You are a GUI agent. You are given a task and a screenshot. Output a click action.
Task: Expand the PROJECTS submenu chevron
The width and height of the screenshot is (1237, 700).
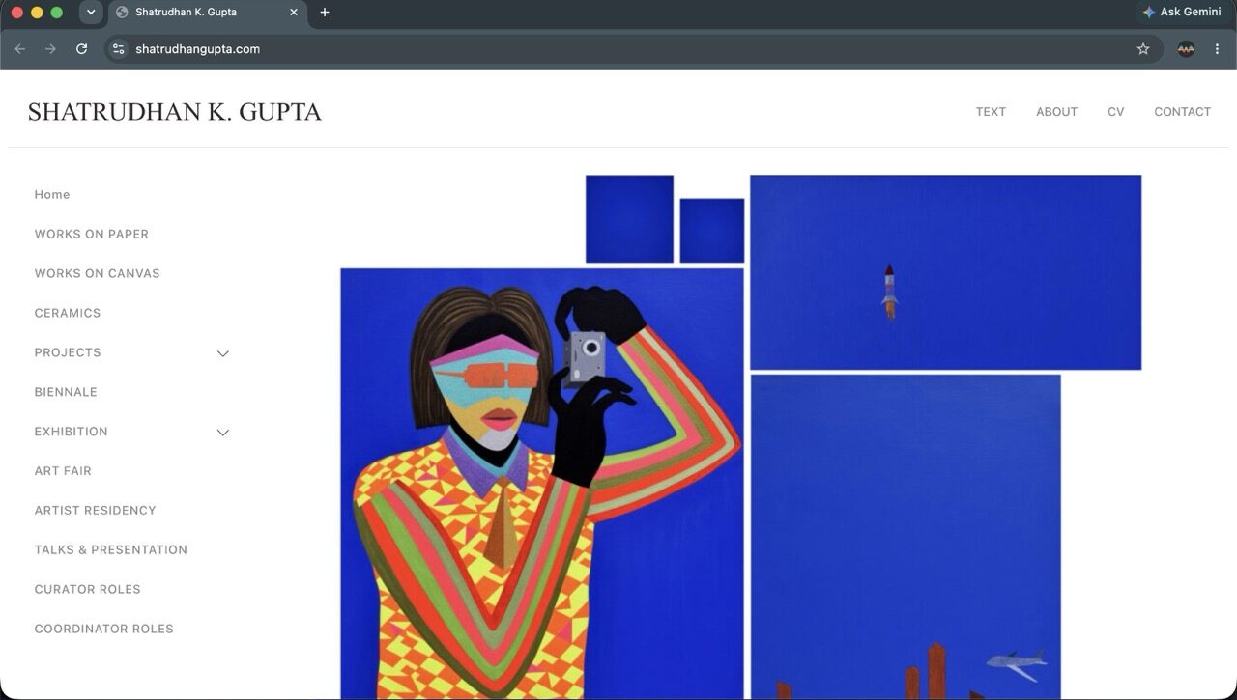223,353
